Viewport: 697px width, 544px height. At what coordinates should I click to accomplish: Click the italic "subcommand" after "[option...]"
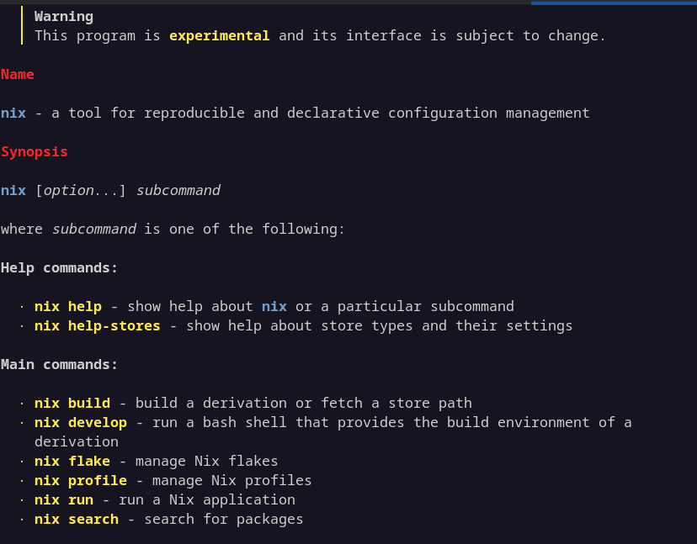[x=178, y=191]
